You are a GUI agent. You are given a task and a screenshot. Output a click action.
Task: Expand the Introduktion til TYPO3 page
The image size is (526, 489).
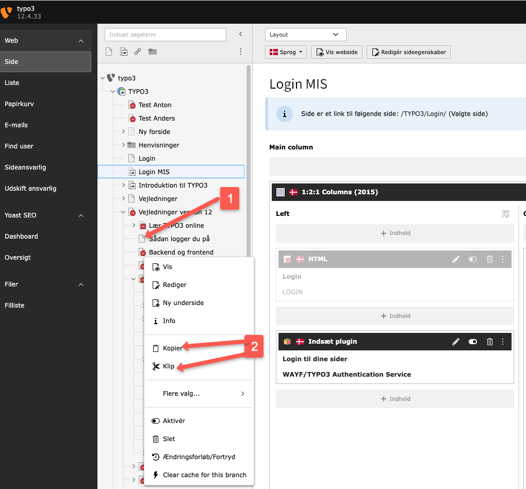coord(123,186)
